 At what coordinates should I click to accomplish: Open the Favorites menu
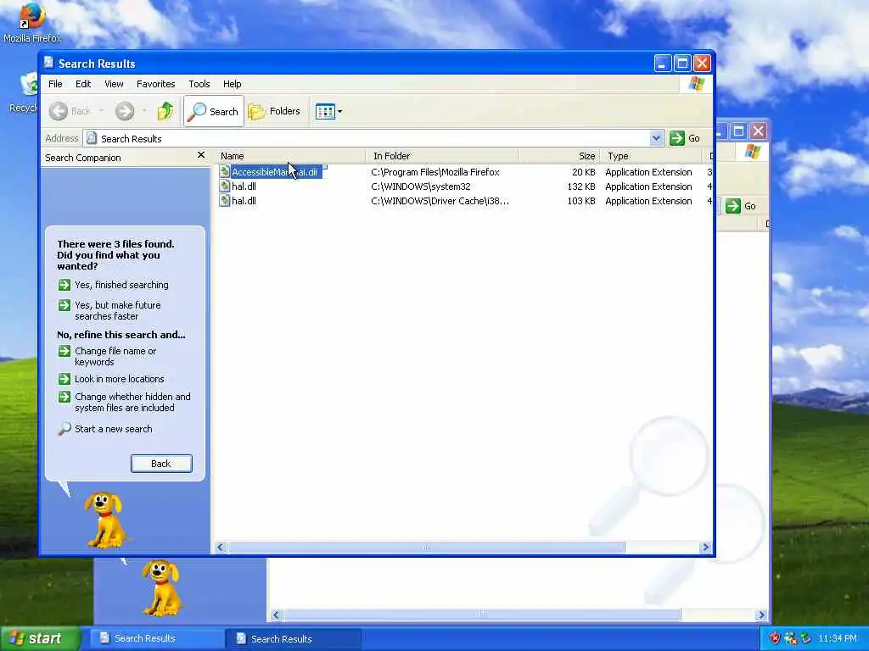tap(156, 84)
